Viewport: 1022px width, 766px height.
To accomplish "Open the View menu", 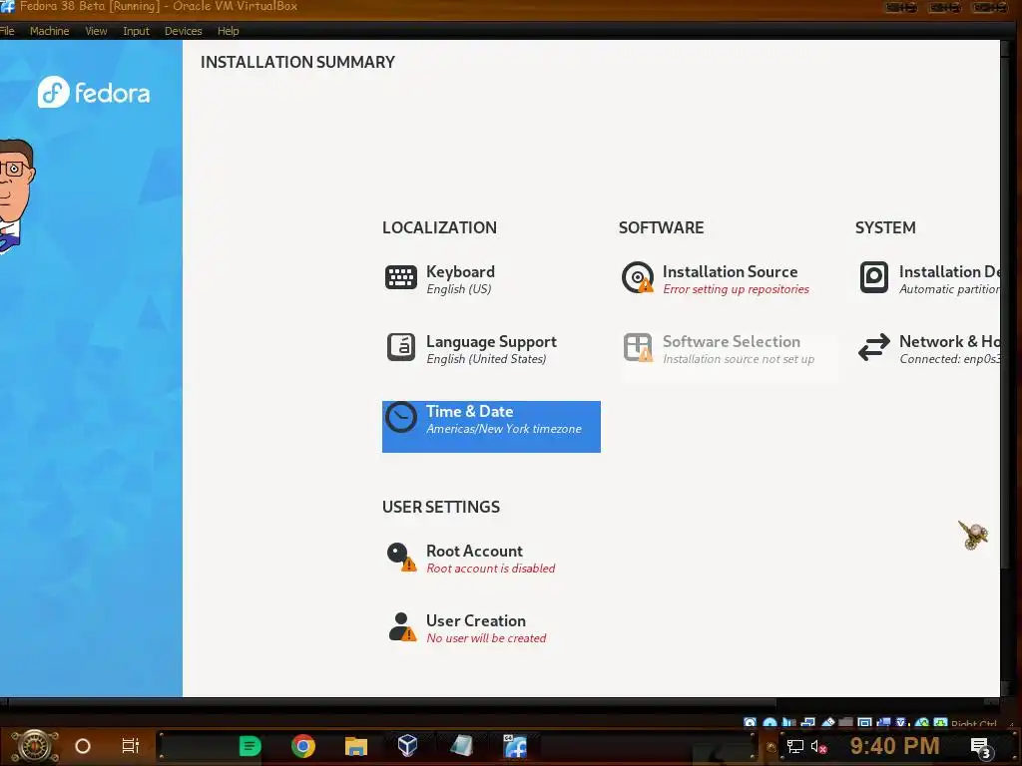I will (x=96, y=31).
